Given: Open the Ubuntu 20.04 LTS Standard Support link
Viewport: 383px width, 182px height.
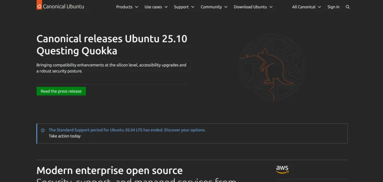Looking at the screenshot, I should coord(127,130).
